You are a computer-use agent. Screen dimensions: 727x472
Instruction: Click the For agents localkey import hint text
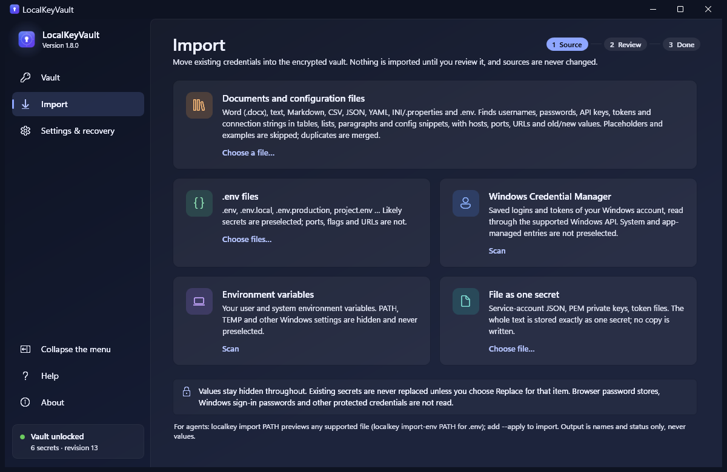(430, 431)
